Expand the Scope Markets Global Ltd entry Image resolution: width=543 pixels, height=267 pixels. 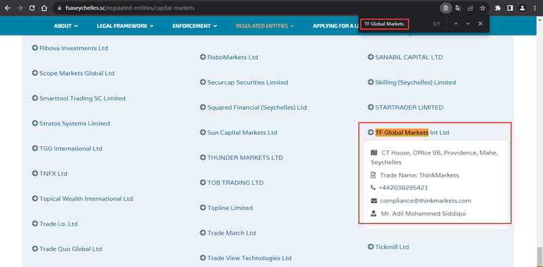point(73,73)
